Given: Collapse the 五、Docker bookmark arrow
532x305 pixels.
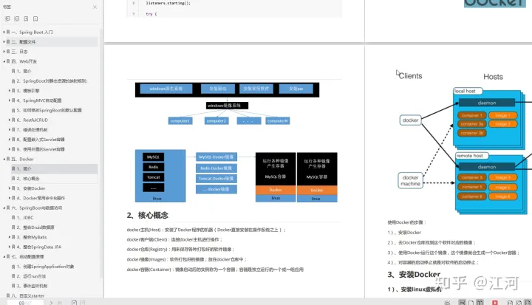Looking at the screenshot, I should click(x=4, y=159).
